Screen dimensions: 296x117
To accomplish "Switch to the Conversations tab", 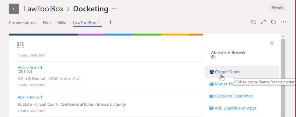I will click(x=23, y=23).
